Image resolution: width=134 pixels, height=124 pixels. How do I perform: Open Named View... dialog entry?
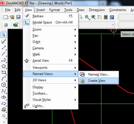click(x=98, y=74)
